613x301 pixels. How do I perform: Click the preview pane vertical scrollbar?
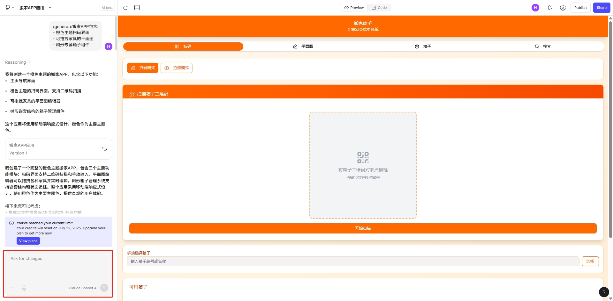[x=611, y=129]
